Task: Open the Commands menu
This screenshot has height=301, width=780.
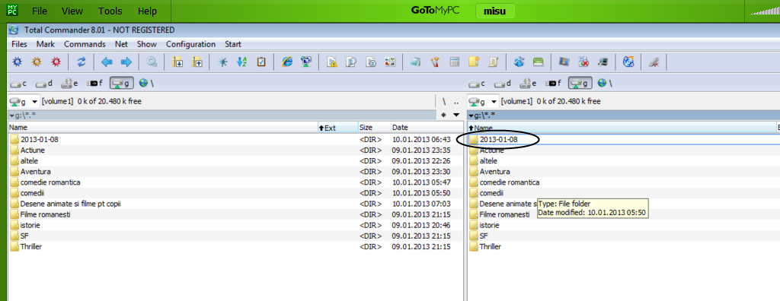Action: click(x=85, y=44)
